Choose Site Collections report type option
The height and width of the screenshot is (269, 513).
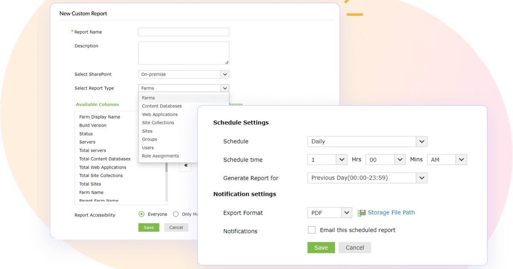click(158, 123)
